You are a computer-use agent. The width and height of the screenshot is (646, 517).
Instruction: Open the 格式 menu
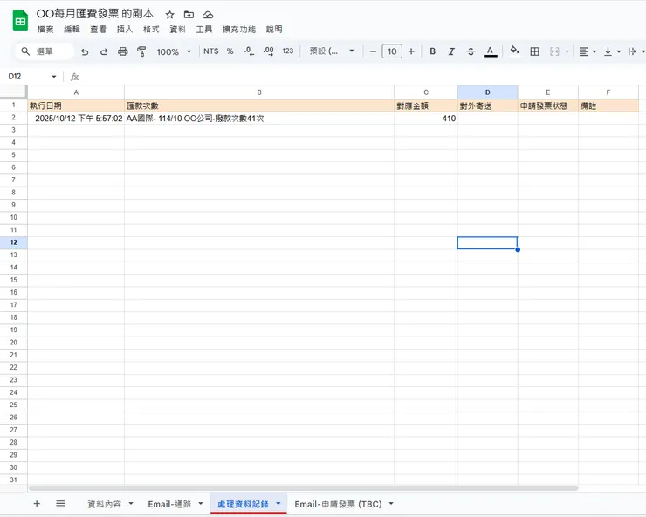[x=151, y=29]
